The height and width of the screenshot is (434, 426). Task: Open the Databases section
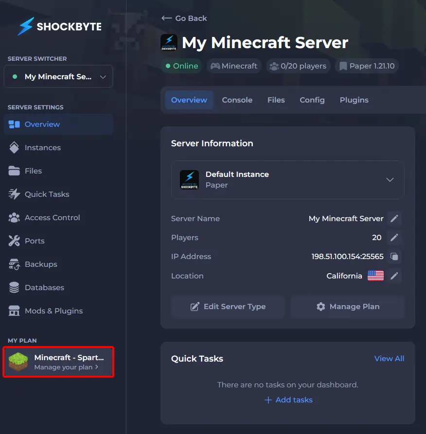pos(44,288)
